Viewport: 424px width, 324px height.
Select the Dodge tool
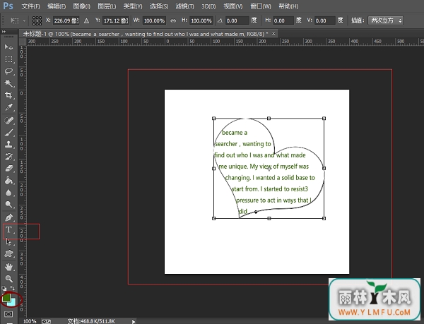click(8, 205)
